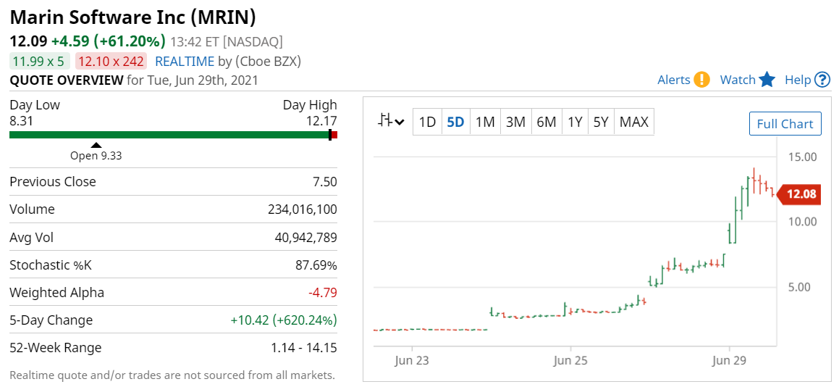Click the 15.00 price axis label
This screenshot has height=387, width=839.
(x=803, y=157)
